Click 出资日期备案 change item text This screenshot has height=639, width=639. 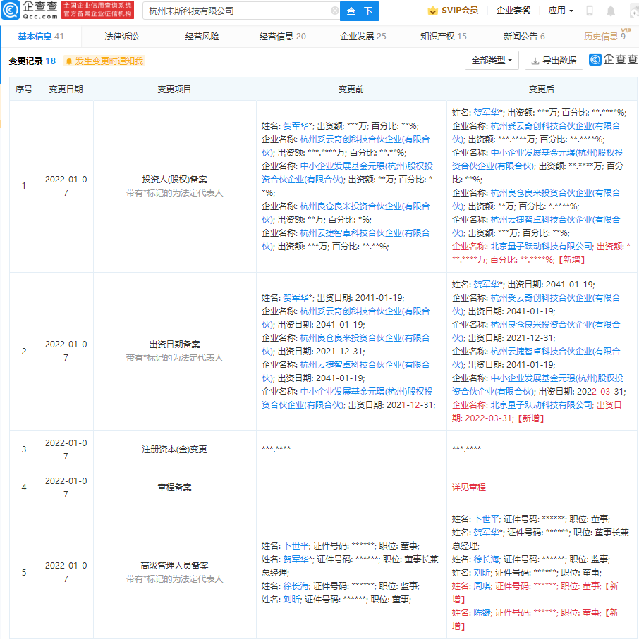point(174,345)
